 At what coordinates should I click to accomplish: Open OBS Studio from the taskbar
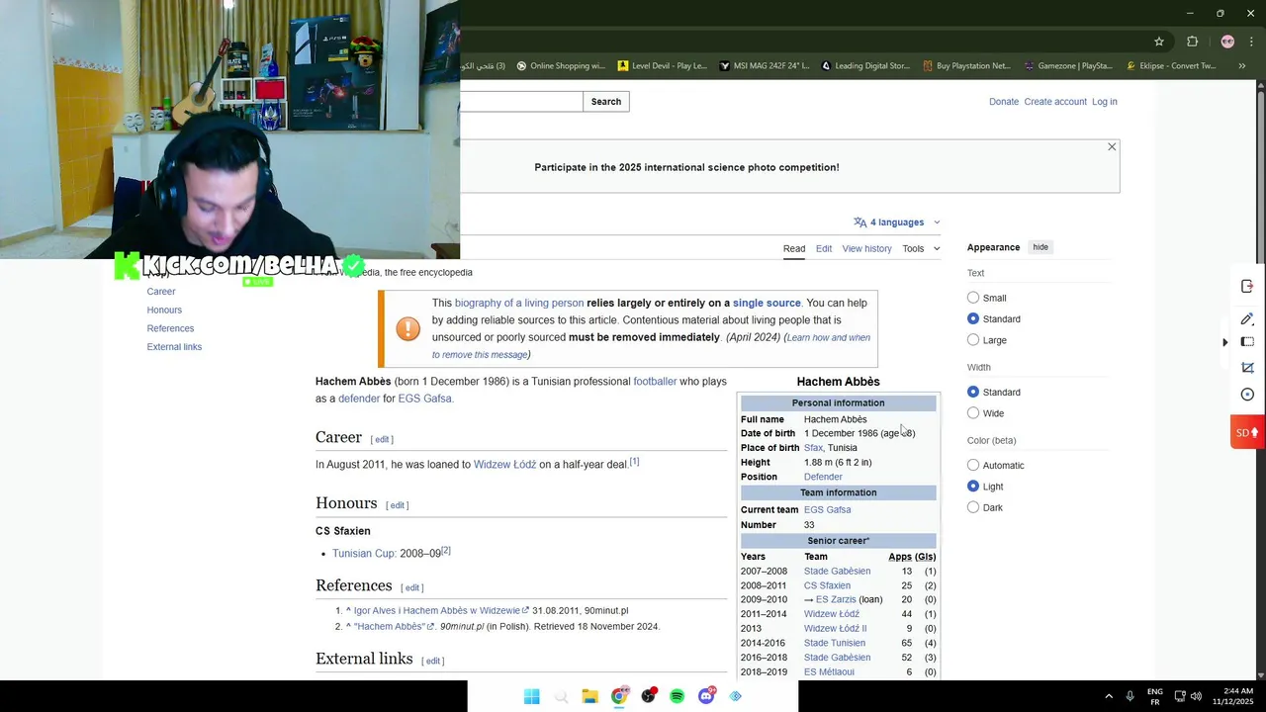coord(648,696)
